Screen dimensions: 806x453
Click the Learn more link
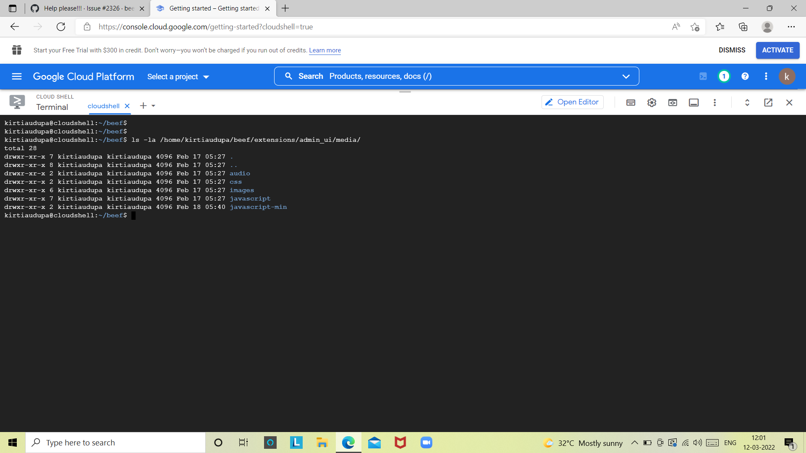[x=324, y=50]
